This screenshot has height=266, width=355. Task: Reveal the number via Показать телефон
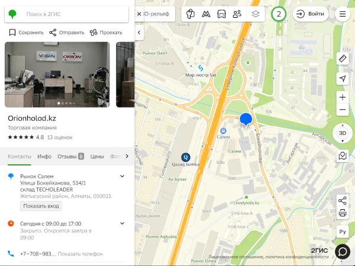click(80, 254)
